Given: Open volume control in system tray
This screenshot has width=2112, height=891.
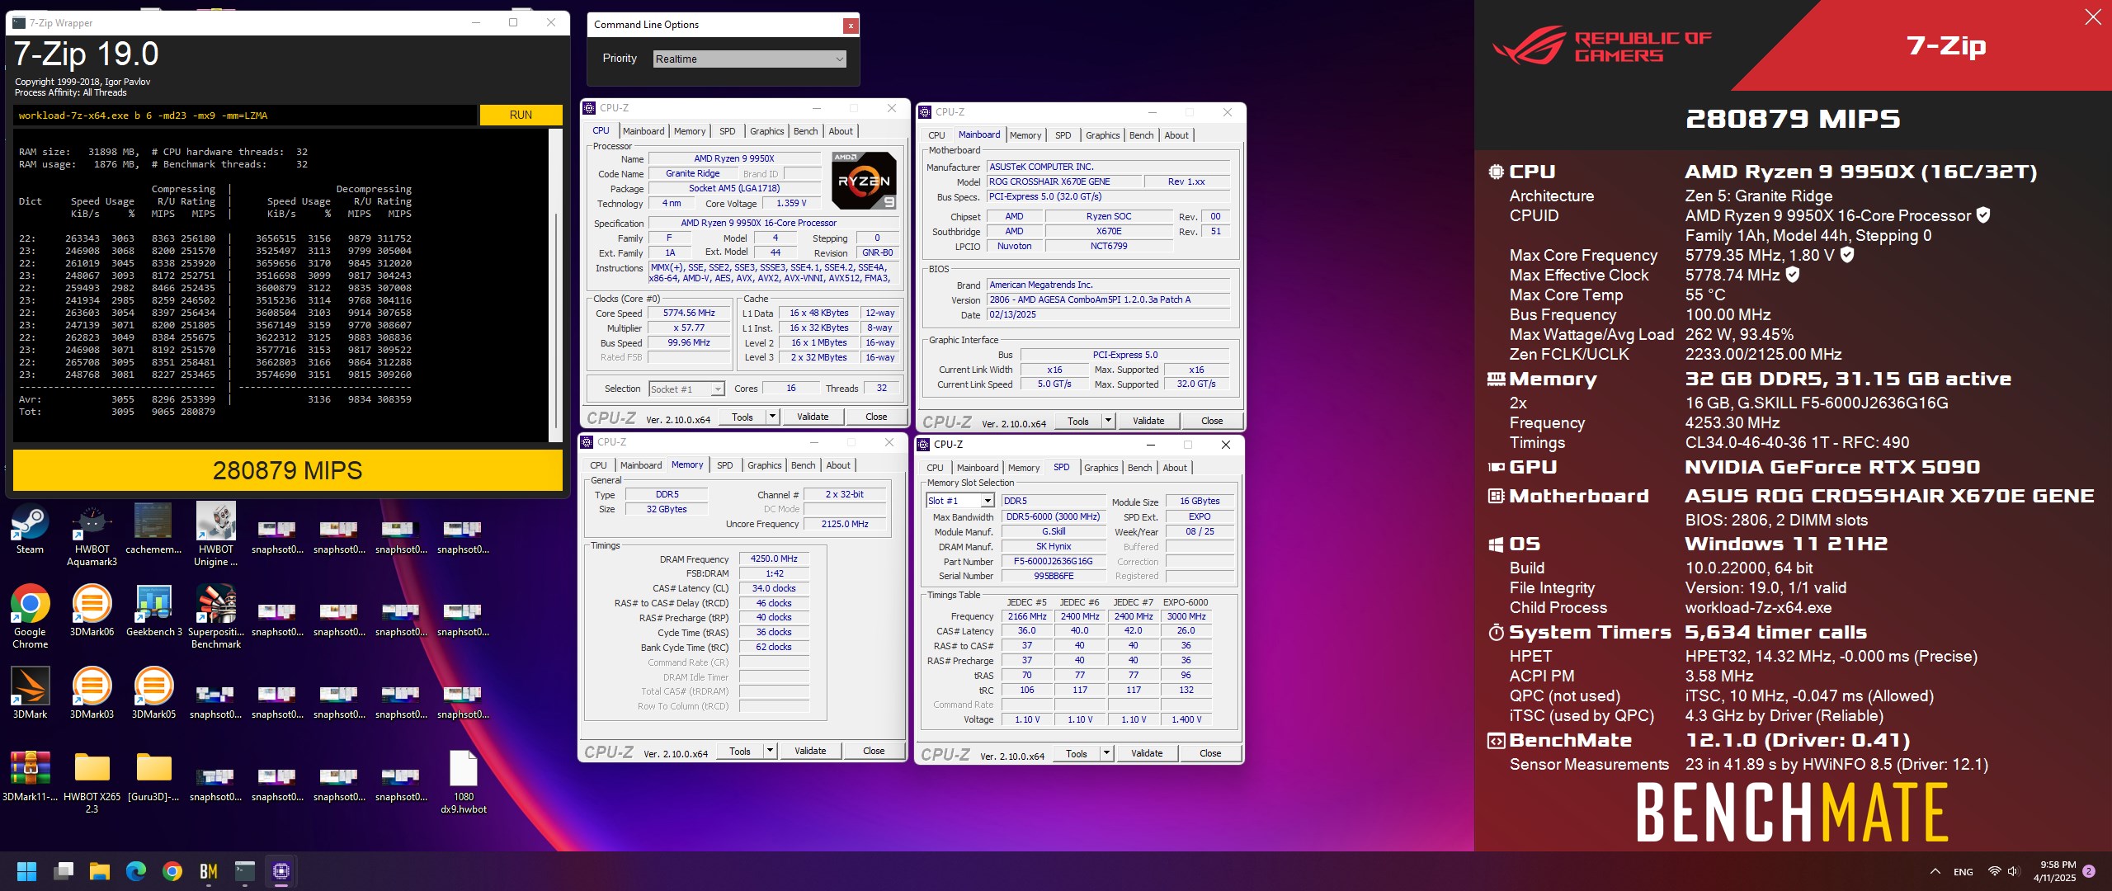Looking at the screenshot, I should click(2013, 871).
